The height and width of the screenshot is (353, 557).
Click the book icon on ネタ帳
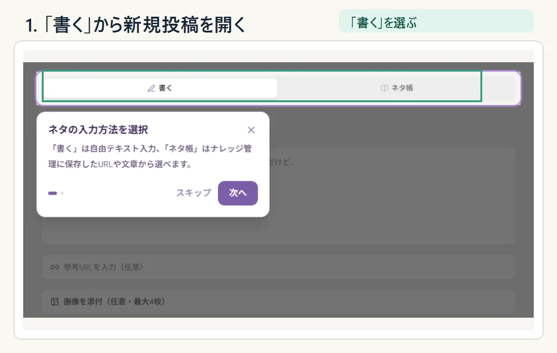click(x=384, y=88)
